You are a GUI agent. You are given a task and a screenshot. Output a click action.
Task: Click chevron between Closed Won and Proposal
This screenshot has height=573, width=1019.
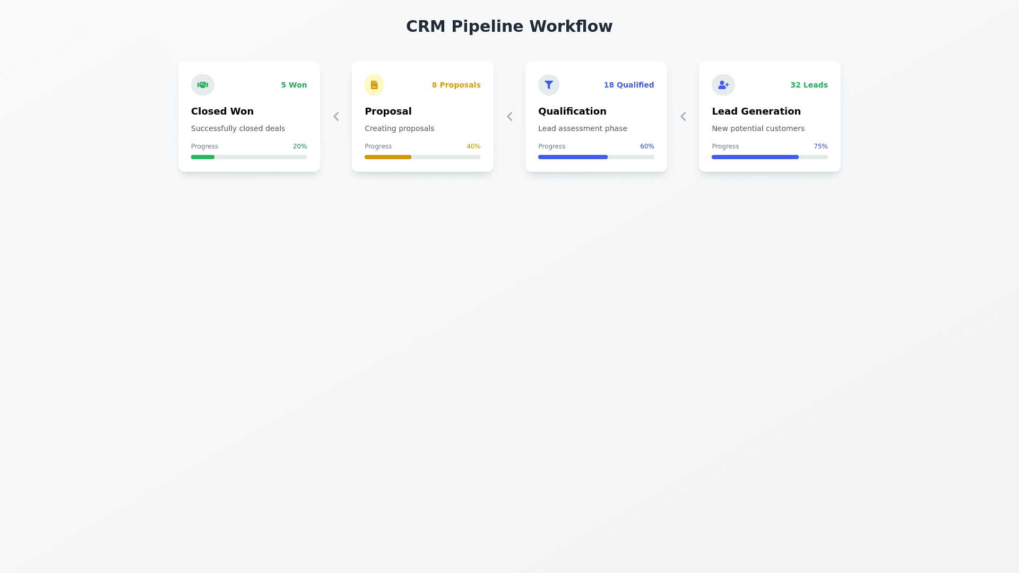pyautogui.click(x=336, y=117)
